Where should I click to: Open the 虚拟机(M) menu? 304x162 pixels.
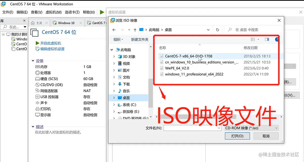pos(54,12)
